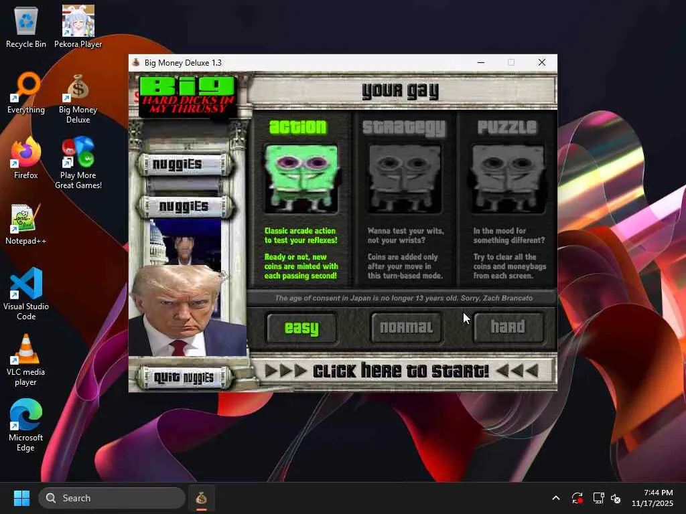Set difficulty to normal
Image resolution: width=686 pixels, height=514 pixels.
click(407, 327)
